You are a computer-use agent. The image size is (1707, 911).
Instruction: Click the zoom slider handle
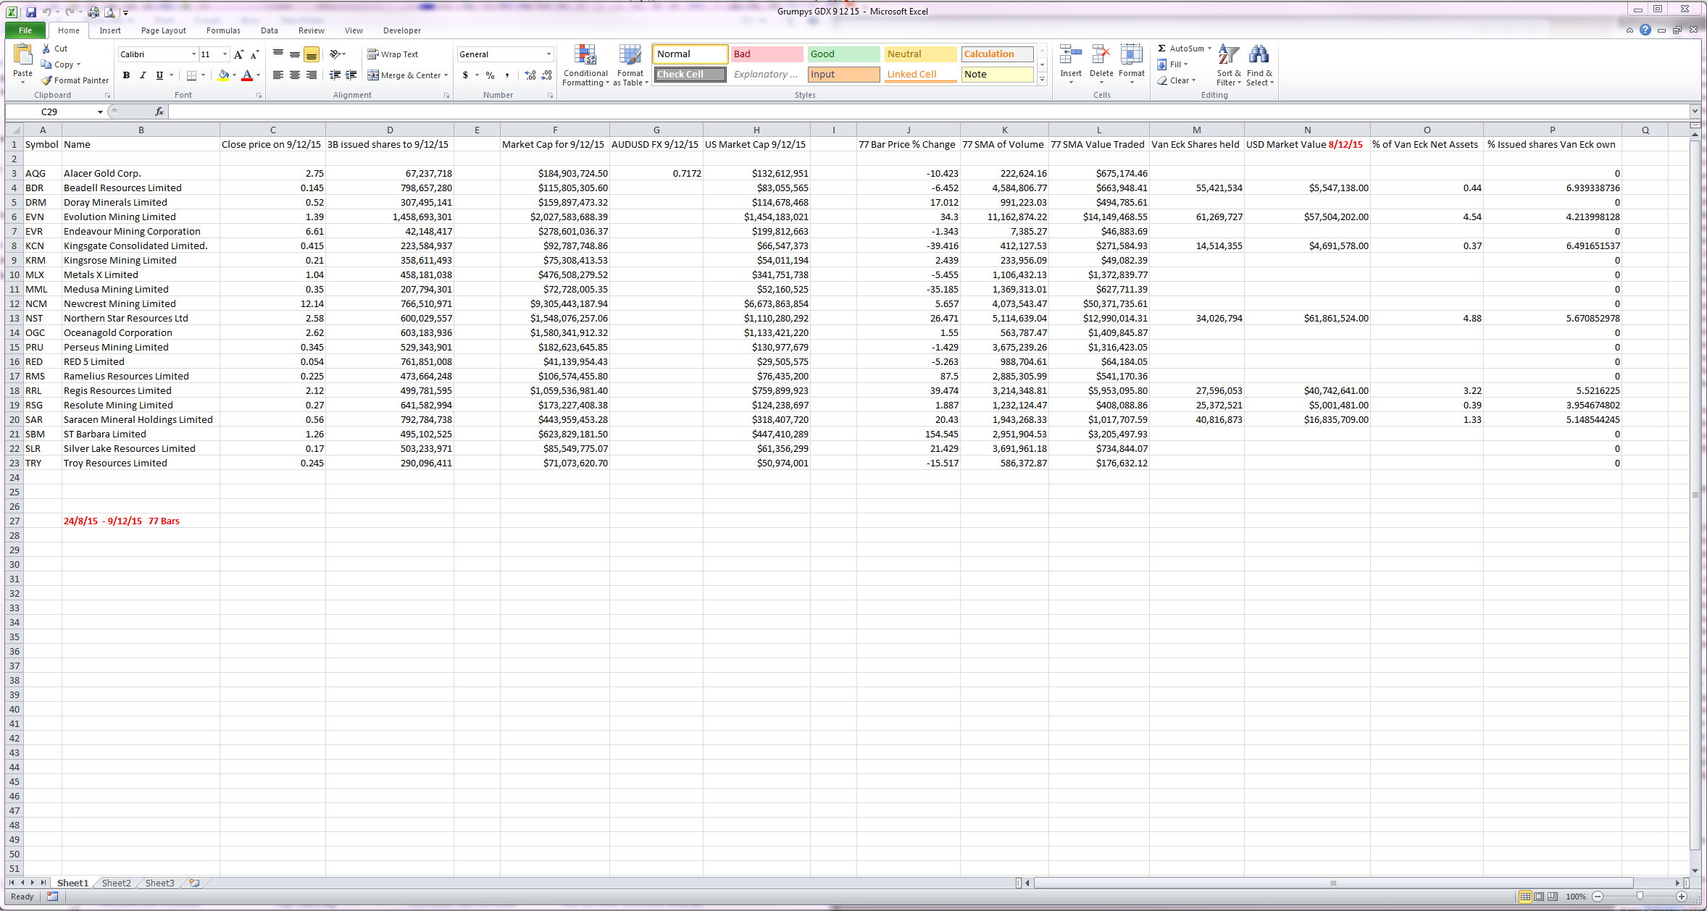[x=1640, y=897]
